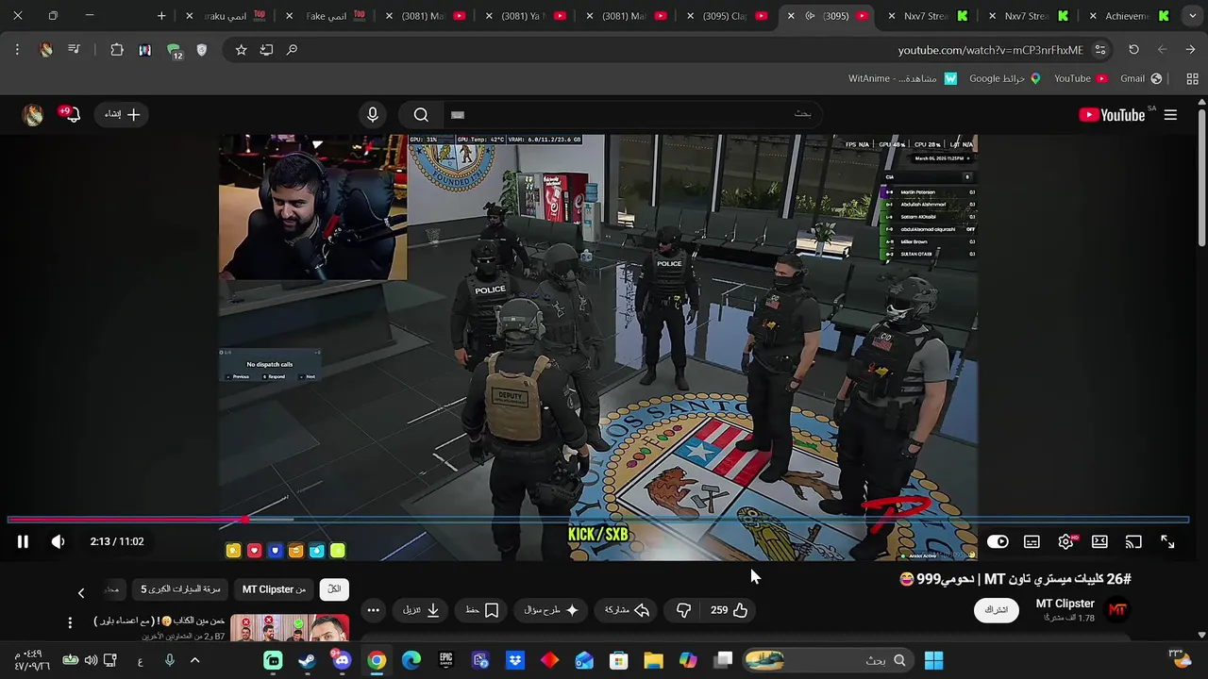
Task: Go to YouTube home via logo
Action: (1112, 115)
